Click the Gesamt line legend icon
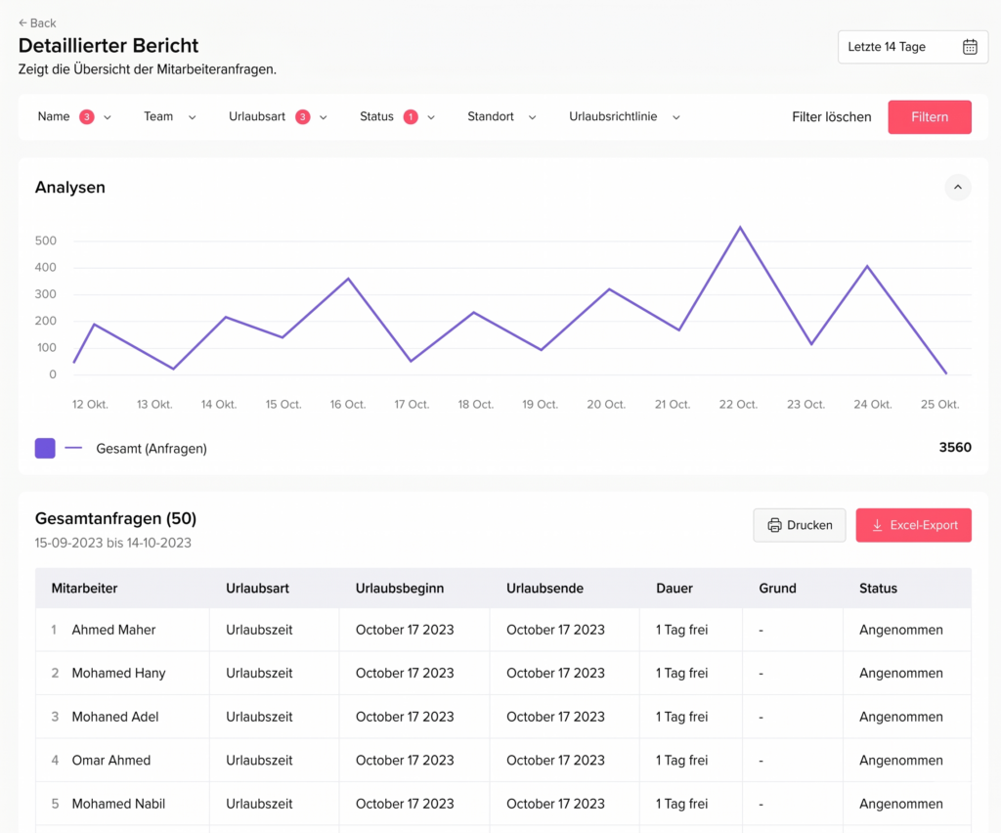Image resolution: width=1001 pixels, height=833 pixels. [x=73, y=448]
